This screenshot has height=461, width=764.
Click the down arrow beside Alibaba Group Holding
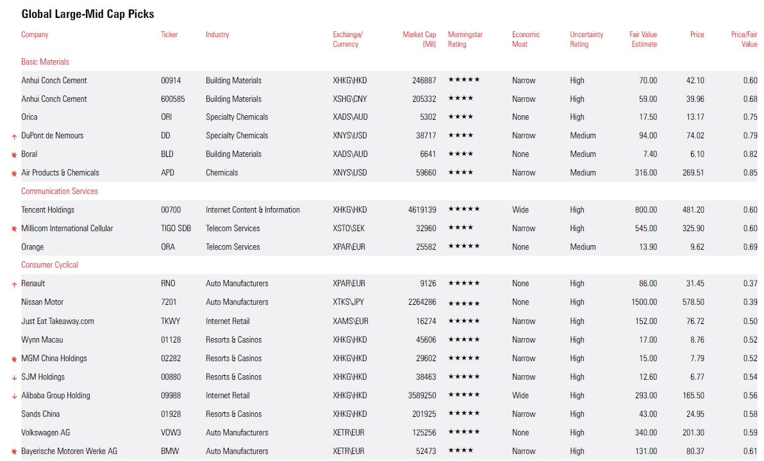tap(14, 396)
